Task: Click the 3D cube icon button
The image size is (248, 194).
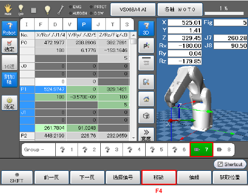Action: pos(146,116)
